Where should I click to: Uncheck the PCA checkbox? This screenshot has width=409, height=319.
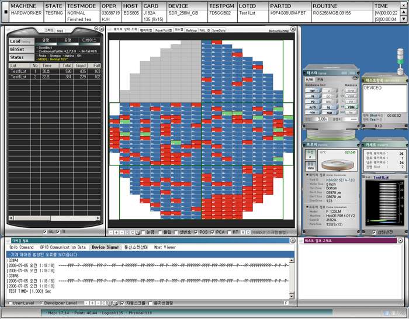coord(213,232)
